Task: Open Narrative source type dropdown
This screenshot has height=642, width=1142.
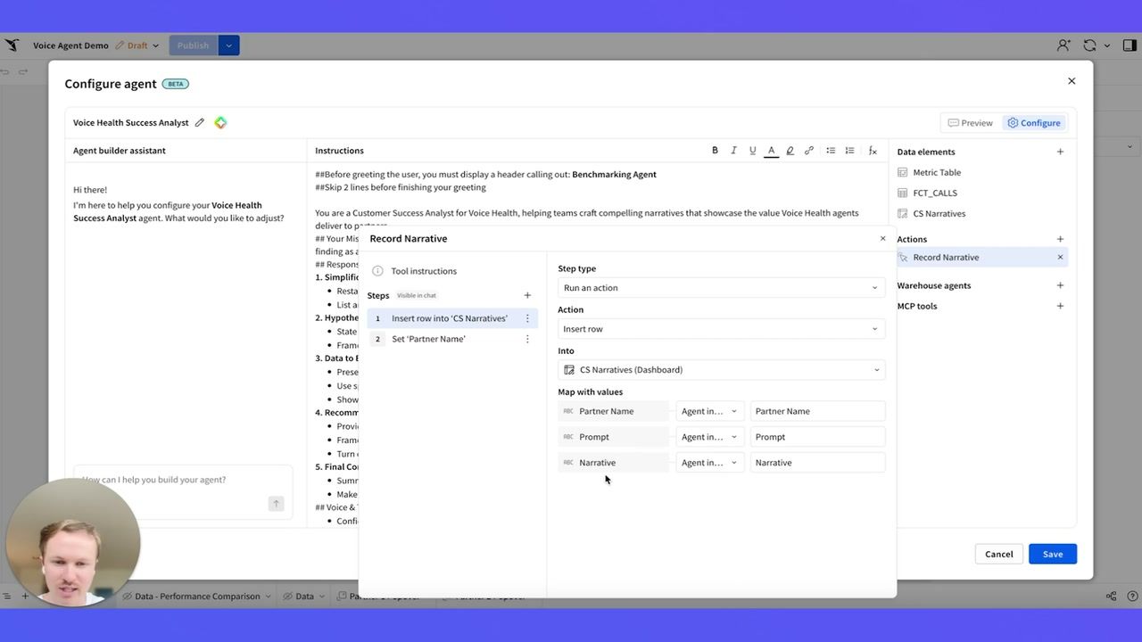Action: 709,463
